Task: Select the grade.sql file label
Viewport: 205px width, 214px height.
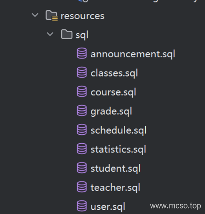Action: pyautogui.click(x=111, y=112)
